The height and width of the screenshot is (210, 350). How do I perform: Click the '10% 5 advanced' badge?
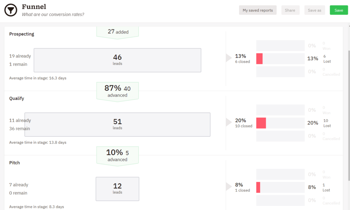click(117, 155)
